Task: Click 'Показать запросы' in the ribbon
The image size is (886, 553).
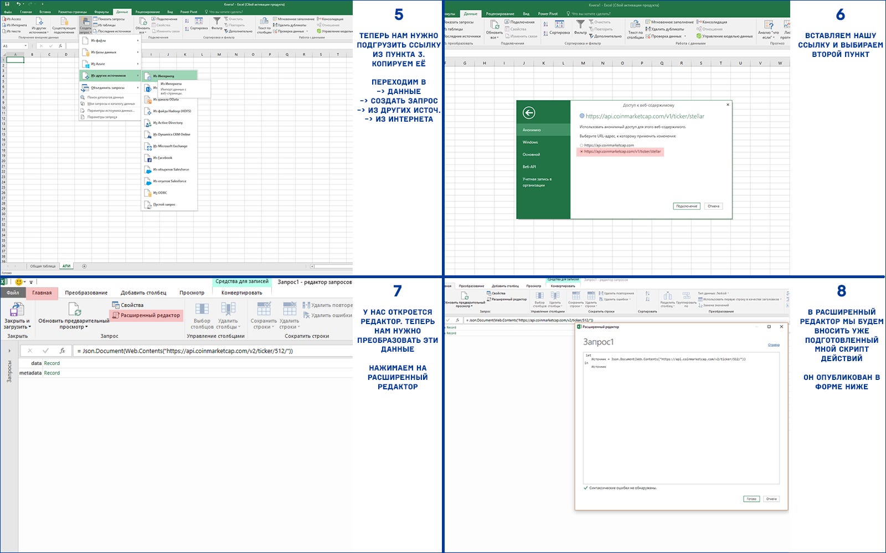Action: pyautogui.click(x=109, y=19)
